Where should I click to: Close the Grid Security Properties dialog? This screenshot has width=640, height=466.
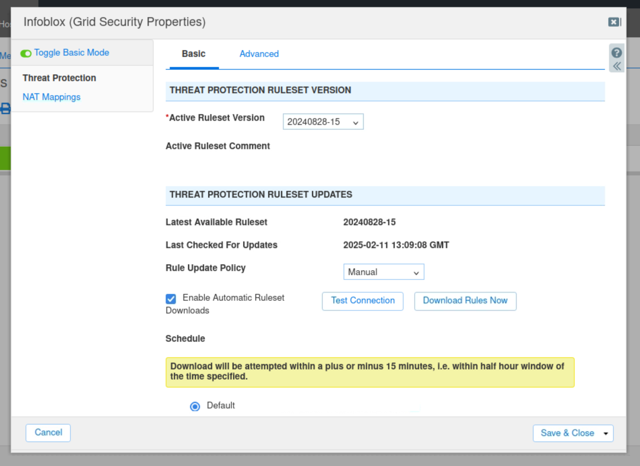click(x=614, y=22)
